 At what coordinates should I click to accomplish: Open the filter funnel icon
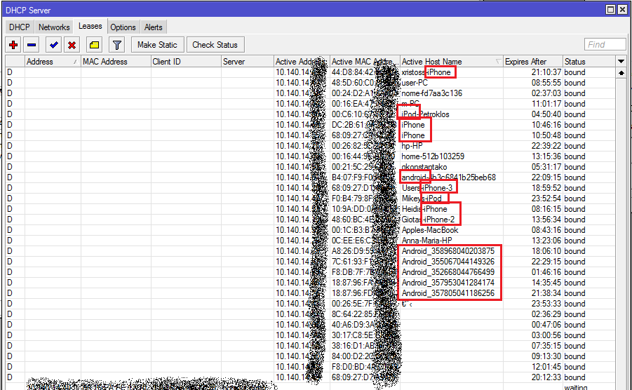117,45
